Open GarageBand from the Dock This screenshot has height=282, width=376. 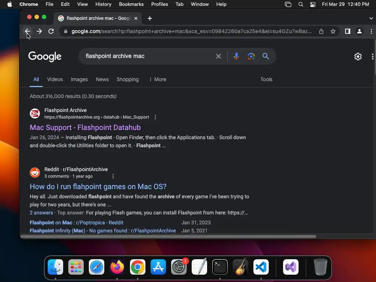pyautogui.click(x=241, y=267)
